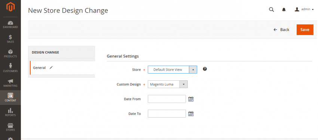Click the Date From field label
The image size is (318, 140).
[132, 99]
